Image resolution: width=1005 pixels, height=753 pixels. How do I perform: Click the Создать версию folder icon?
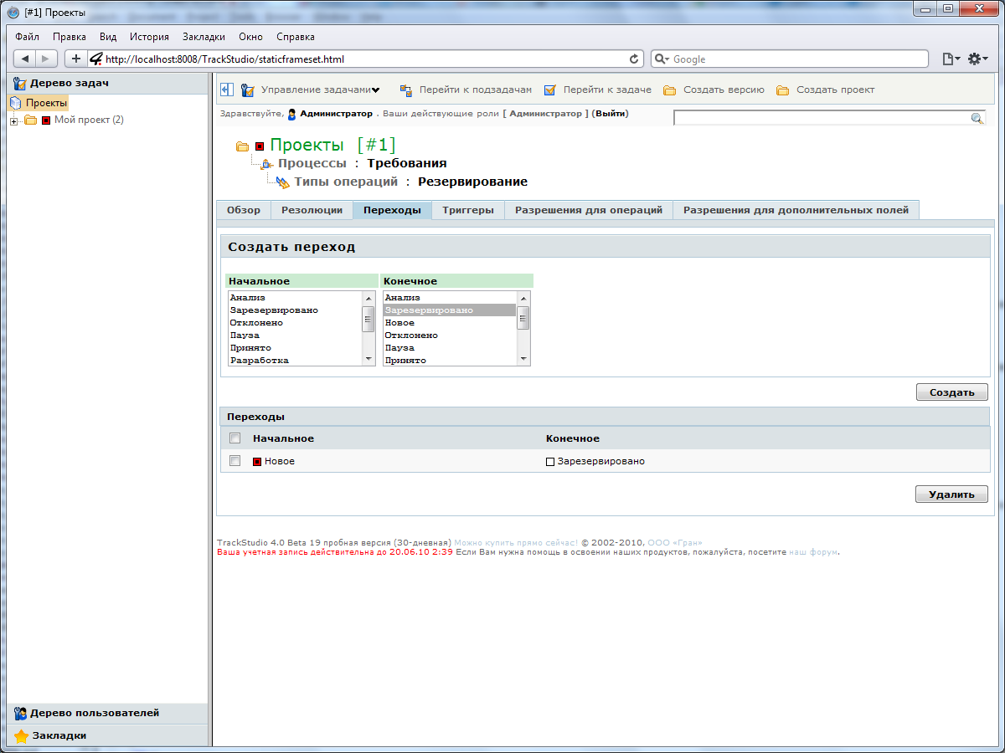[x=670, y=90]
